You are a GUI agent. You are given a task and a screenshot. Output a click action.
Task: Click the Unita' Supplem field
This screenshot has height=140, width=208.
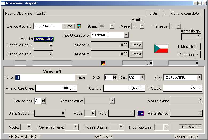coord(50,113)
